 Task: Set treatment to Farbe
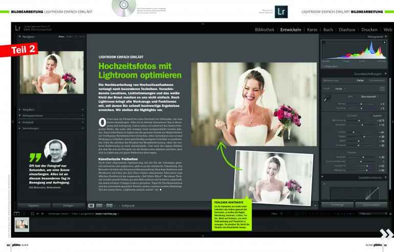pyautogui.click(x=360, y=81)
